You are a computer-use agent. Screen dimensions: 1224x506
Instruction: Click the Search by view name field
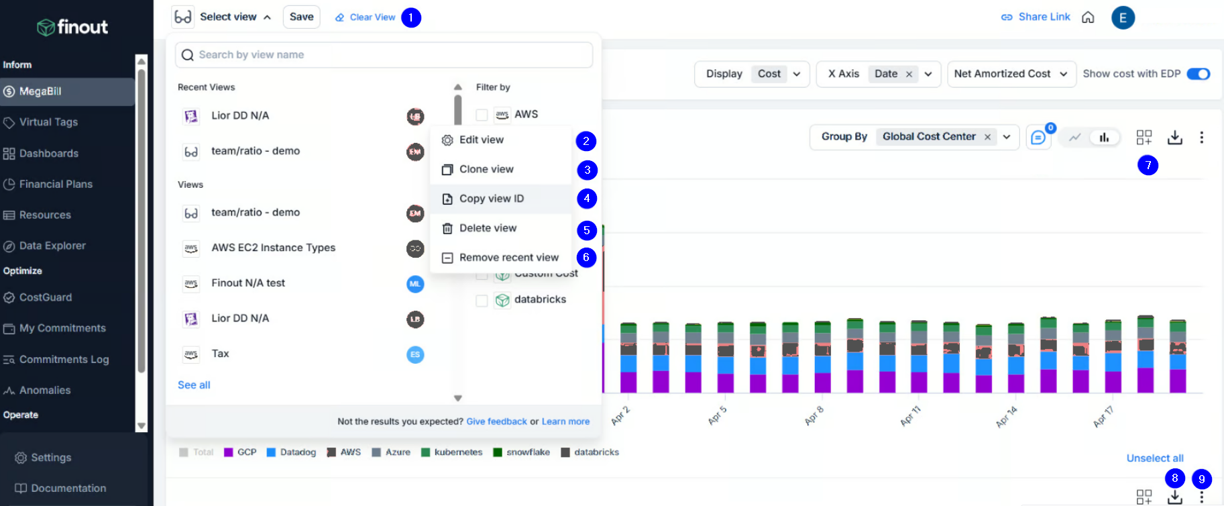click(384, 55)
